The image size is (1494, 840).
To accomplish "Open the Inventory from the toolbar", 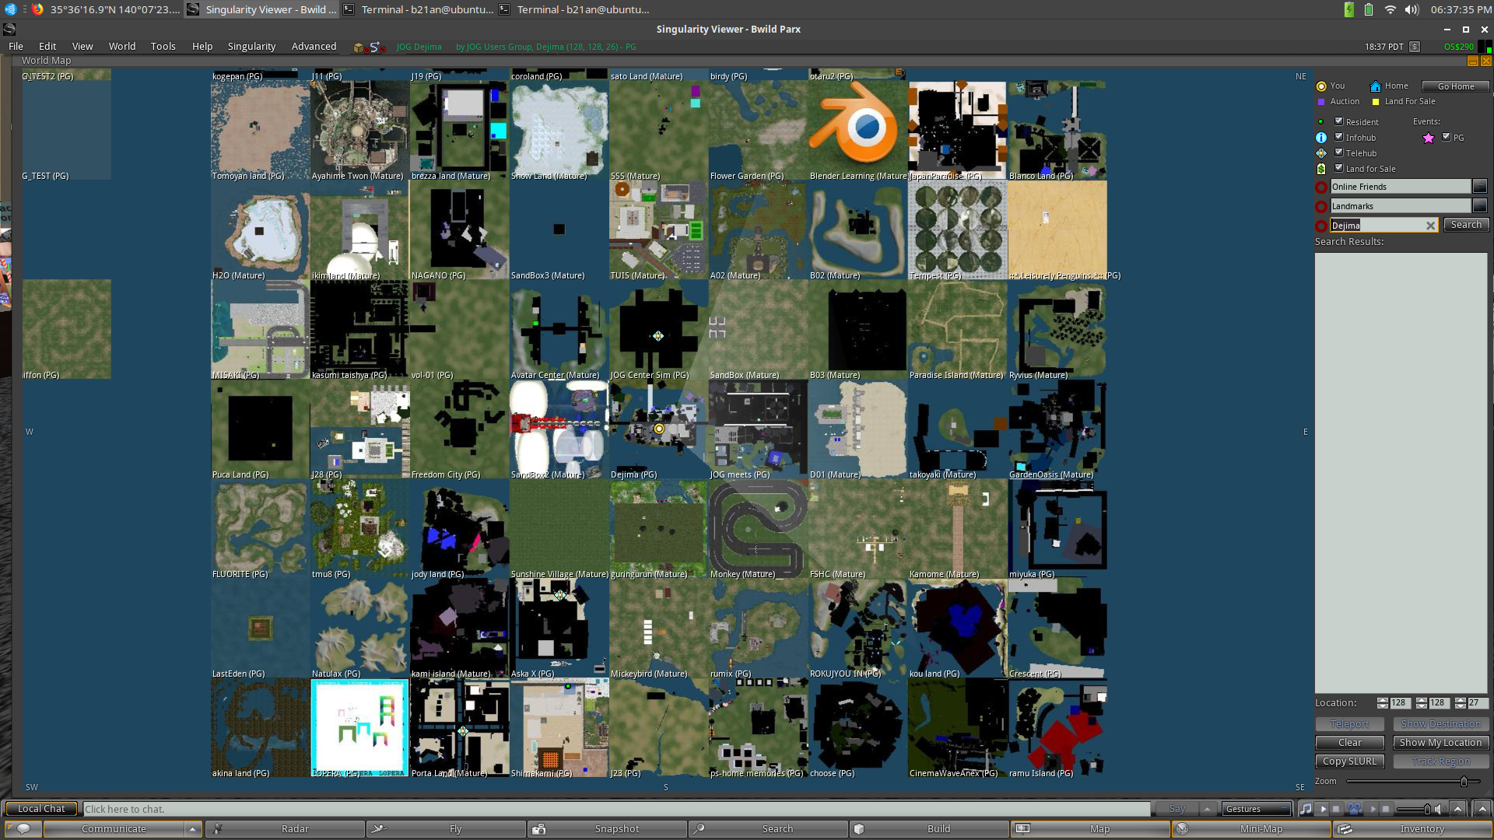I will click(x=1412, y=829).
